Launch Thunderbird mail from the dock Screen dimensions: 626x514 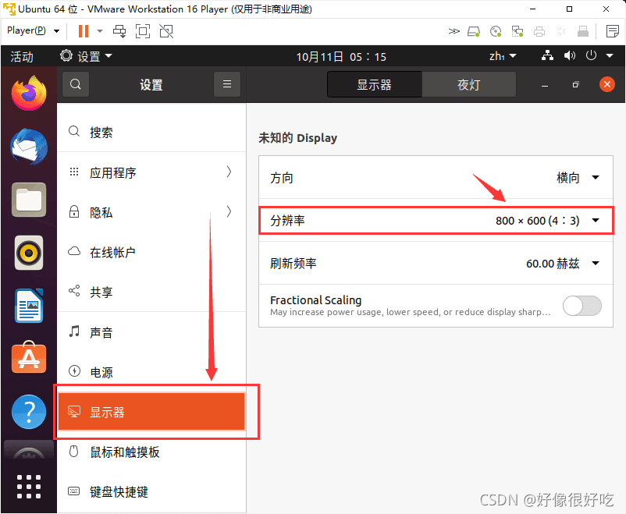[x=29, y=147]
